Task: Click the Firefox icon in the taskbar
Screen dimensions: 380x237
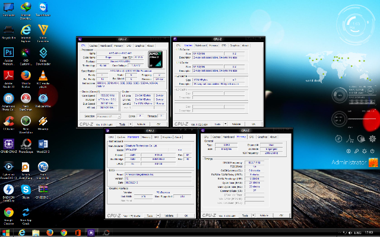Action: point(50,232)
